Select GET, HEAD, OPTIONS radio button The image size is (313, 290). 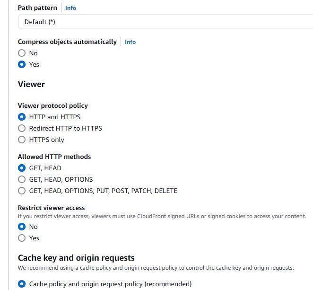pyautogui.click(x=22, y=179)
